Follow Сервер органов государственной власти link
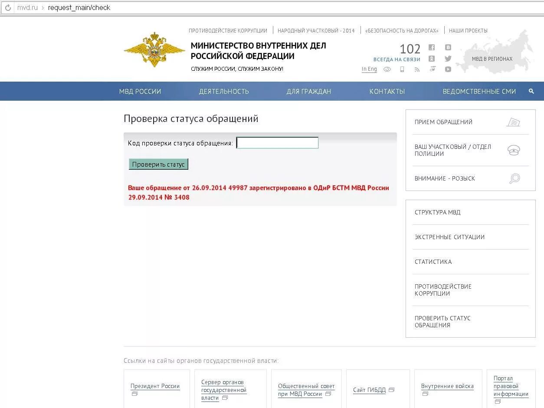The height and width of the screenshot is (408, 544). click(x=224, y=390)
